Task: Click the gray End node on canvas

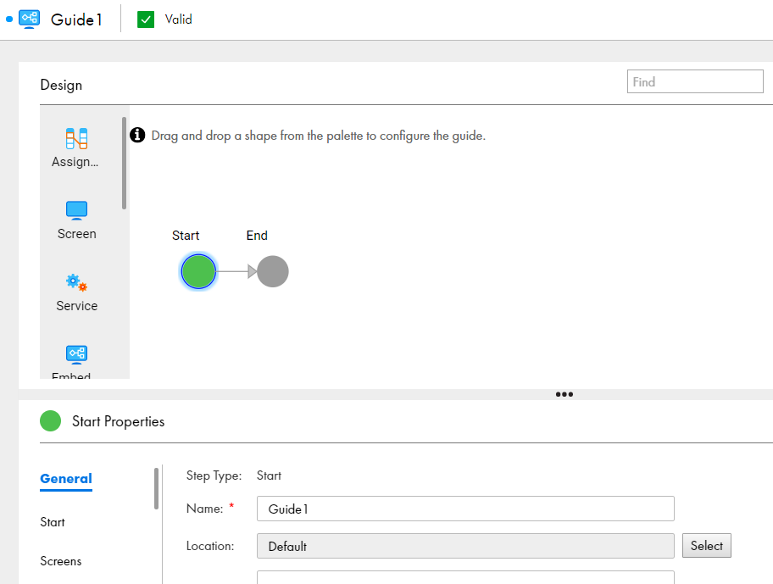Action: [273, 271]
